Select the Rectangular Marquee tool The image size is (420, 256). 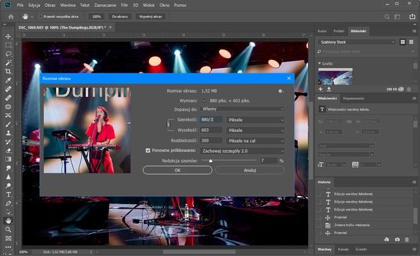coord(8,45)
